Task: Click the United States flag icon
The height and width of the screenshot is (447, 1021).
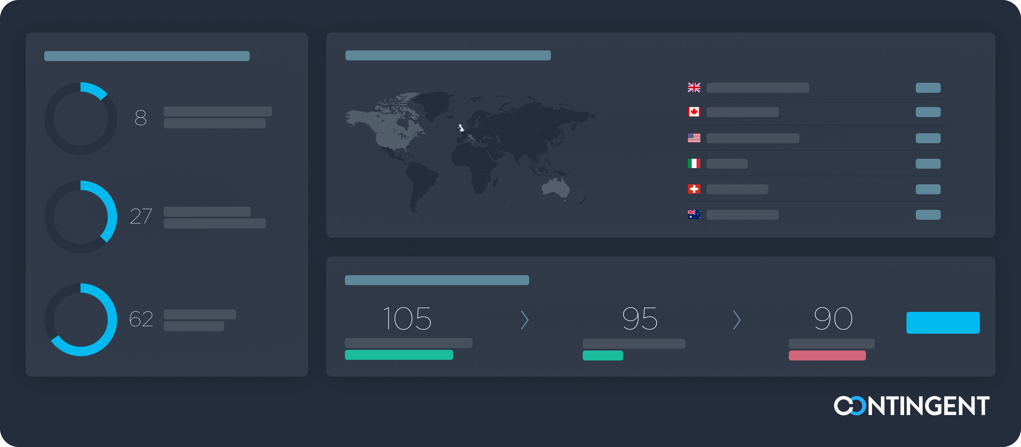Action: [x=694, y=138]
